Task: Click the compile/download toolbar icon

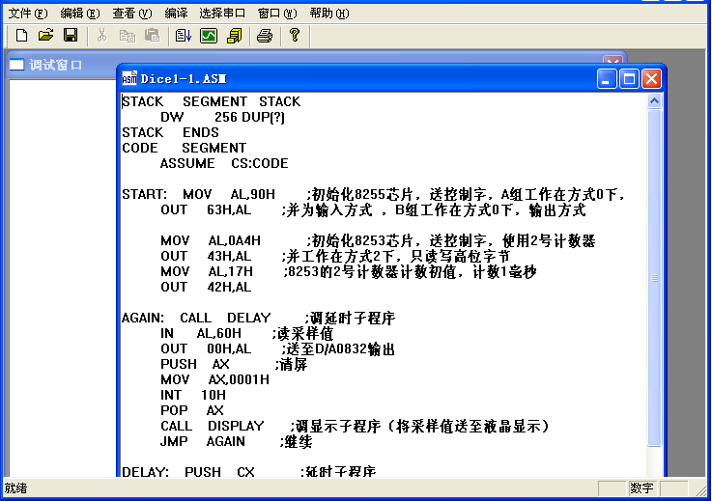Action: click(184, 36)
